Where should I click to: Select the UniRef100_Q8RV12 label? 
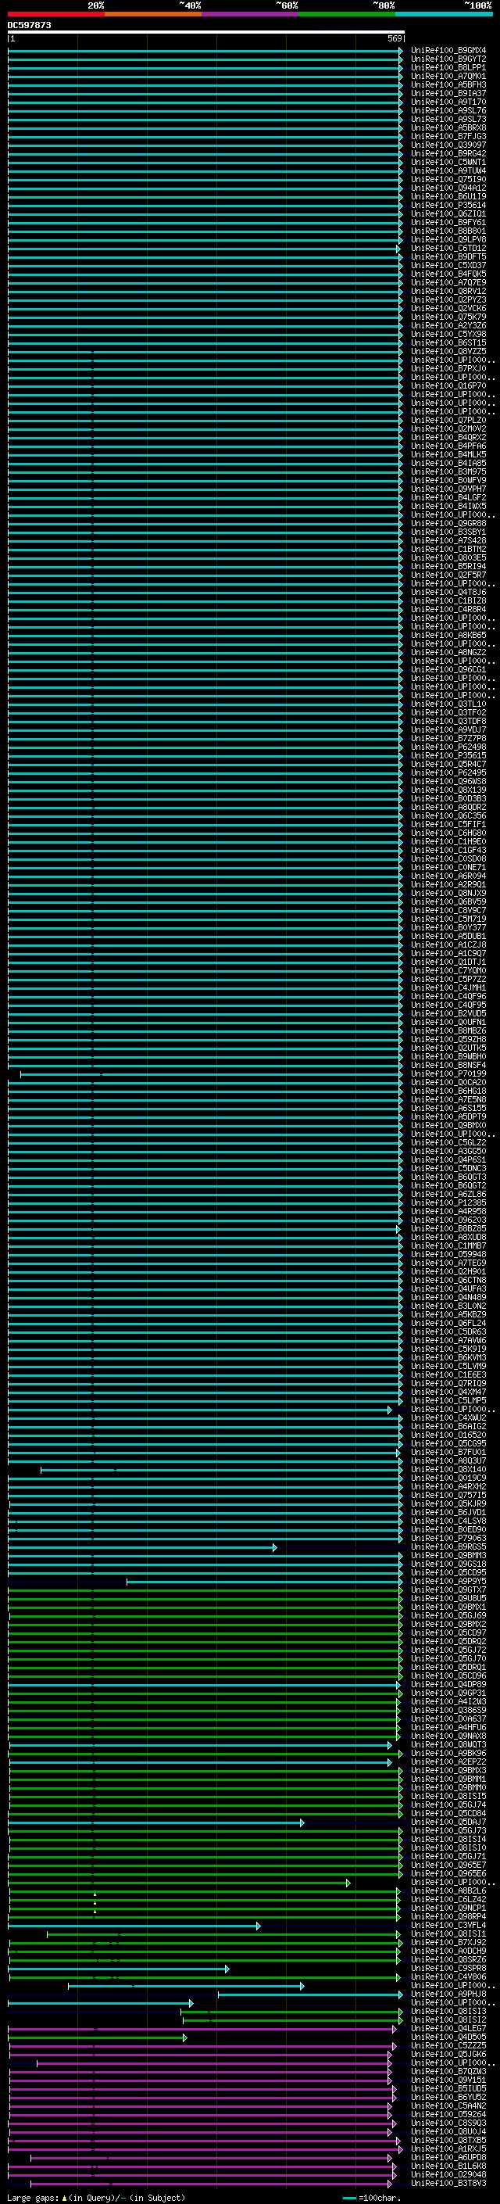(448, 291)
